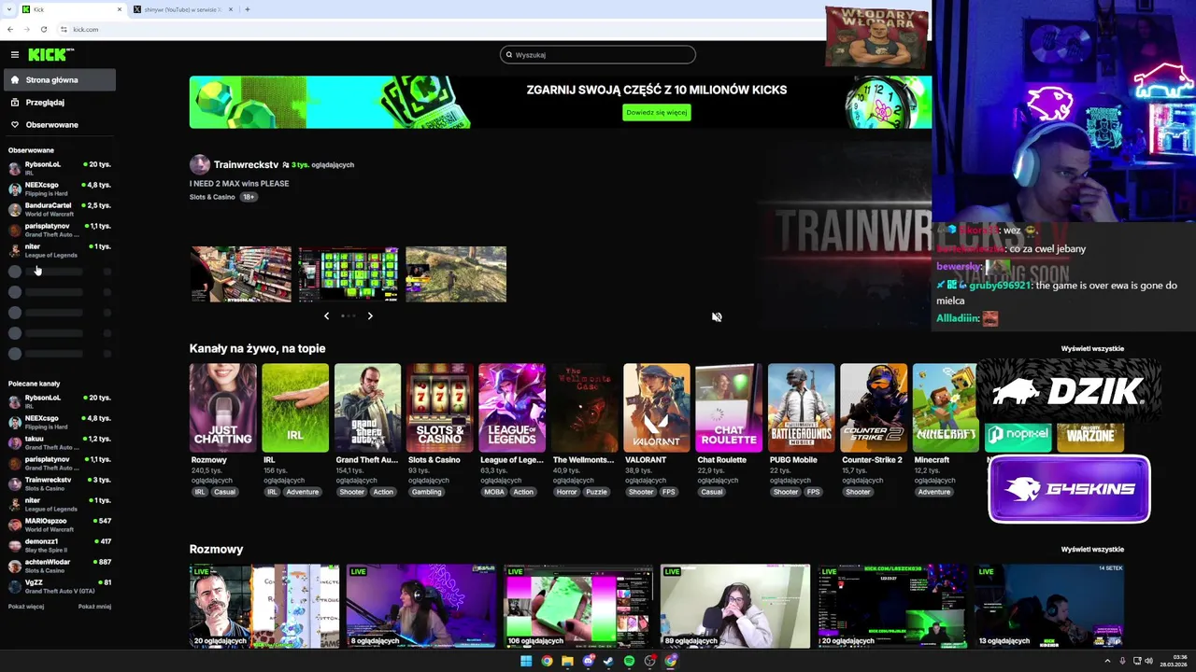The height and width of the screenshot is (672, 1196).
Task: Open Przeglądaj in the sidebar
Action: (x=60, y=103)
